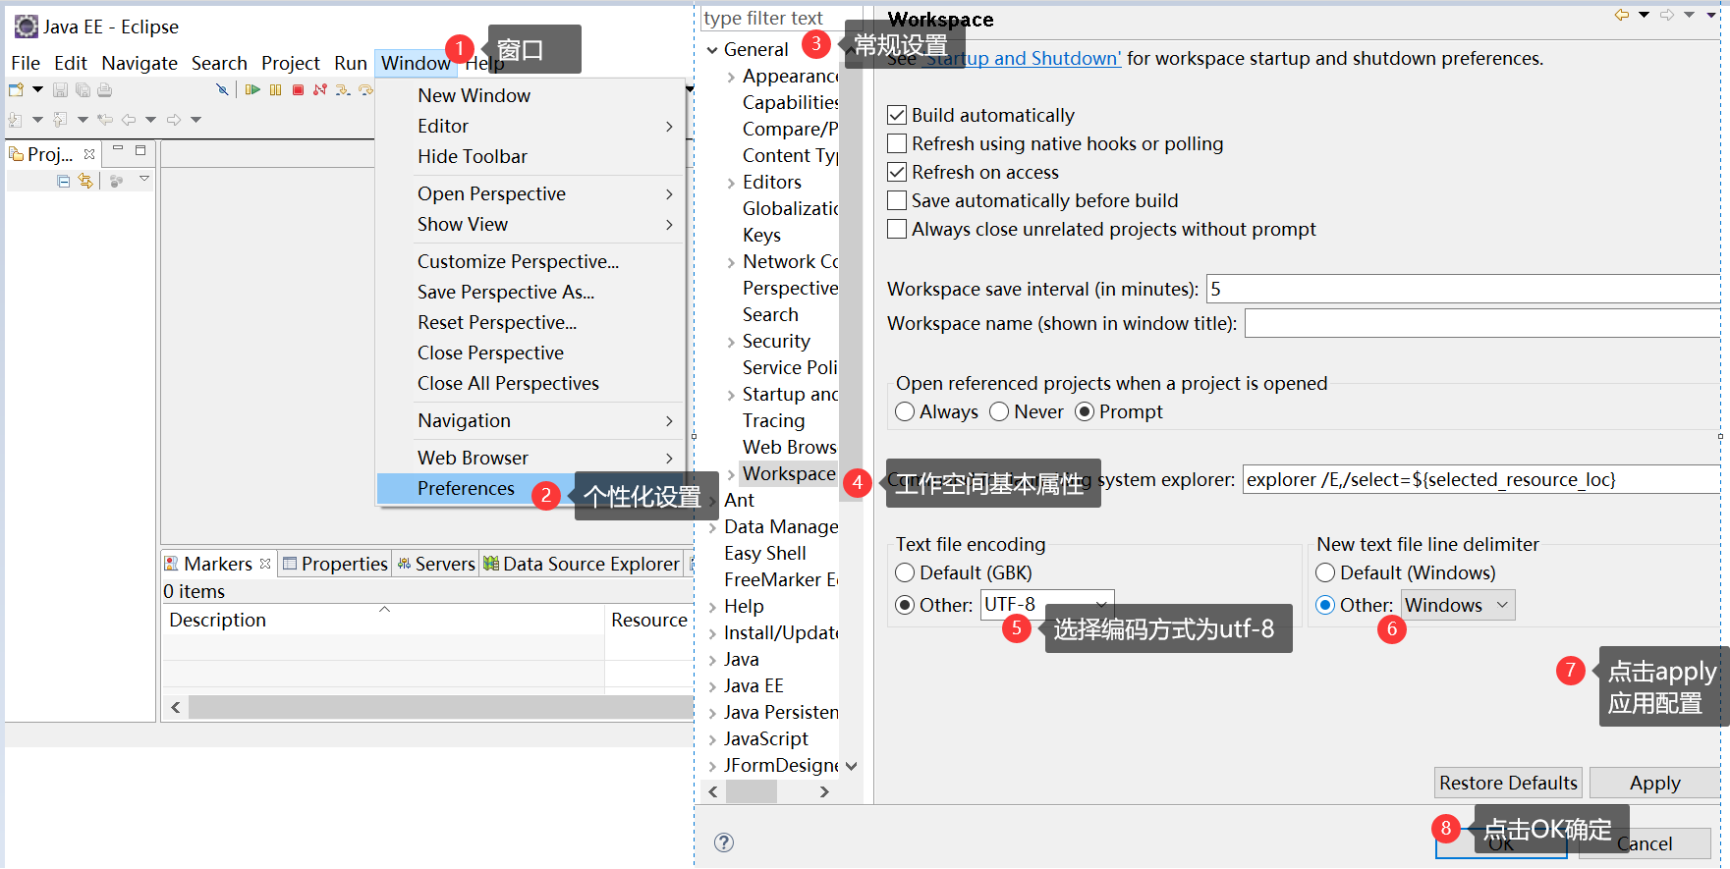Click the Workspace save interval field
This screenshot has height=869, width=1730.
pyautogui.click(x=1463, y=289)
